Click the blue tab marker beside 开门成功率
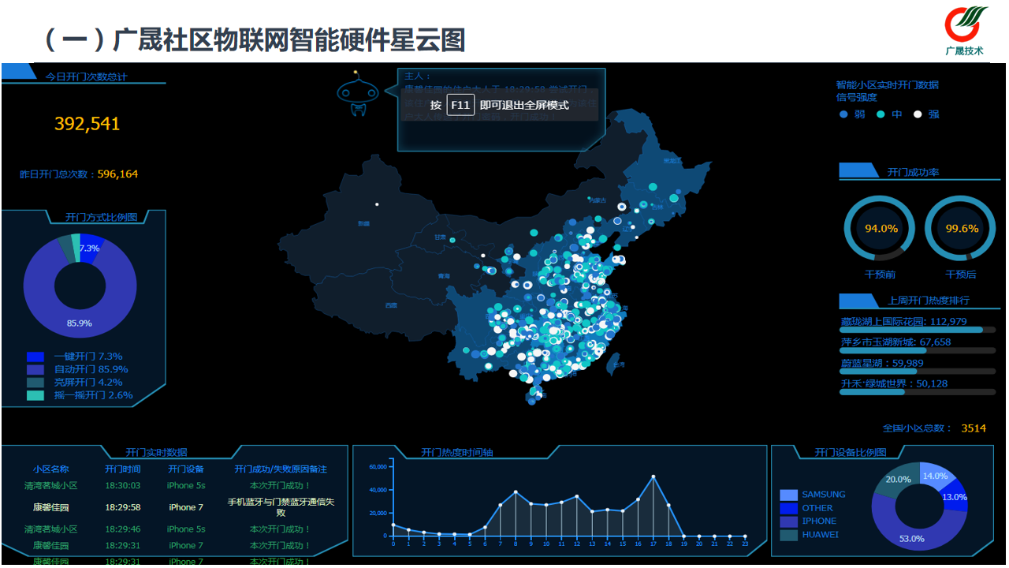Screen dimensions: 1009x568 [858, 171]
